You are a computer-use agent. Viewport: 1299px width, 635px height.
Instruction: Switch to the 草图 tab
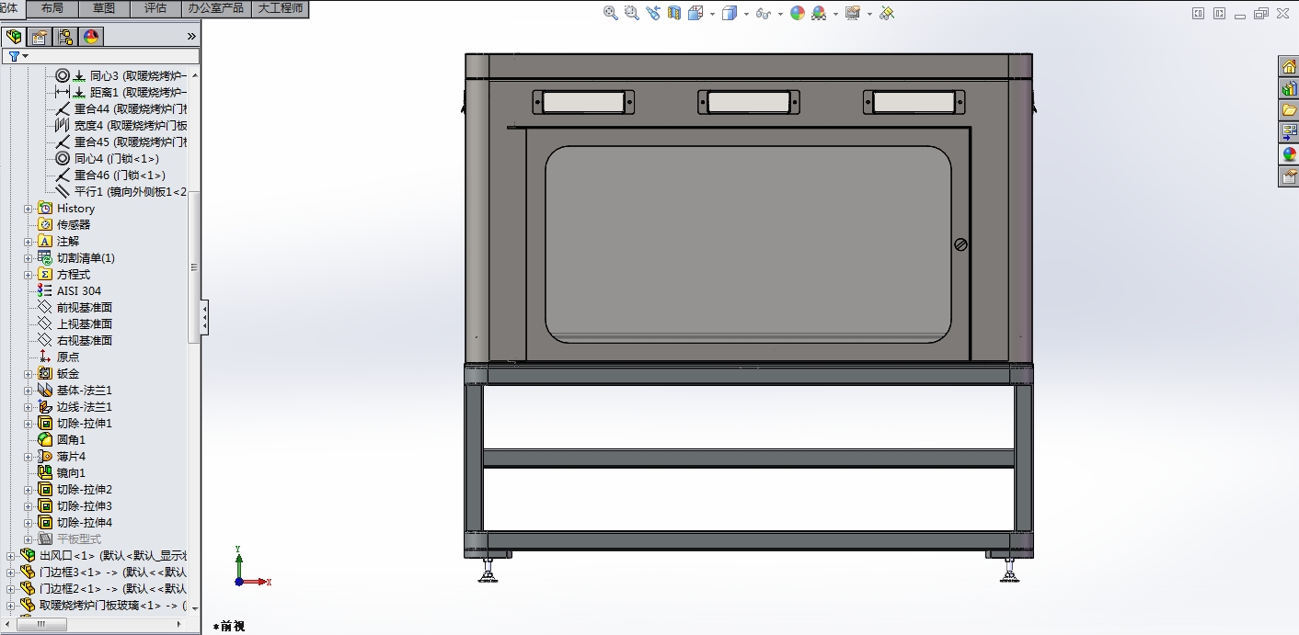click(104, 8)
